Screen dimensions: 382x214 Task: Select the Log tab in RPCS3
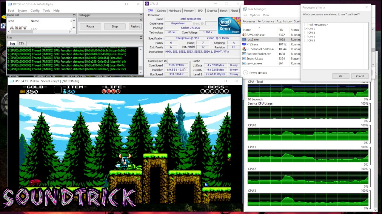point(12,43)
